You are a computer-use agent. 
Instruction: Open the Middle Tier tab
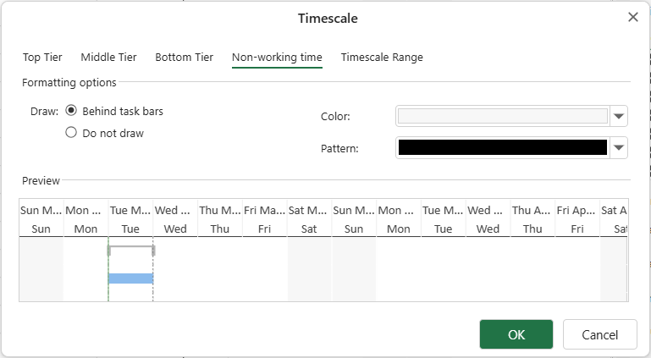coord(108,58)
